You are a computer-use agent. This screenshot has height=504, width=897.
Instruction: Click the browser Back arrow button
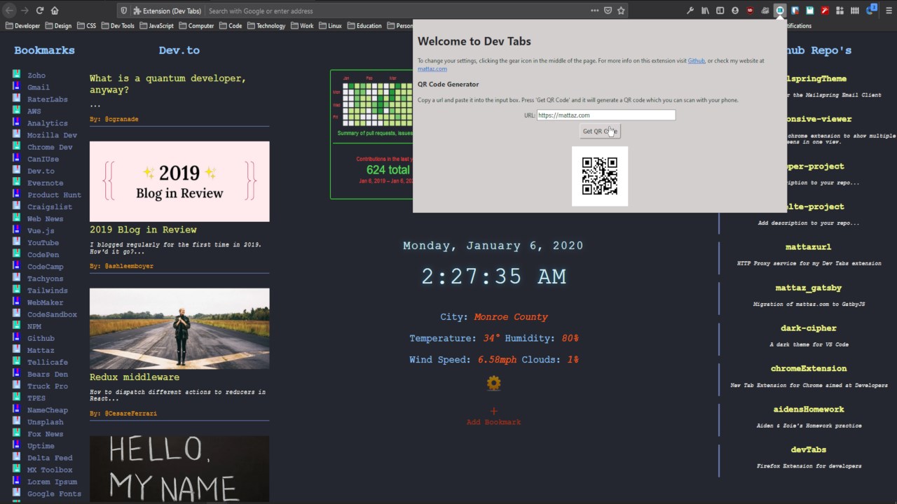tap(10, 10)
